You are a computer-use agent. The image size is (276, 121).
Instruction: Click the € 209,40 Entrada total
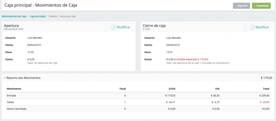pyautogui.click(x=264, y=95)
